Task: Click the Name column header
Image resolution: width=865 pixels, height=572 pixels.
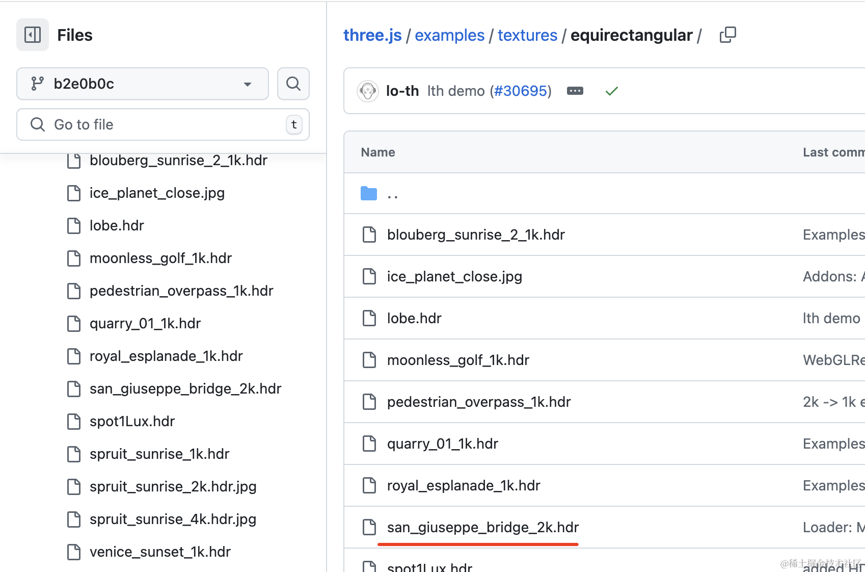Action: [x=378, y=152]
